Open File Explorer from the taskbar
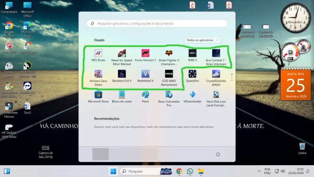 201,171
